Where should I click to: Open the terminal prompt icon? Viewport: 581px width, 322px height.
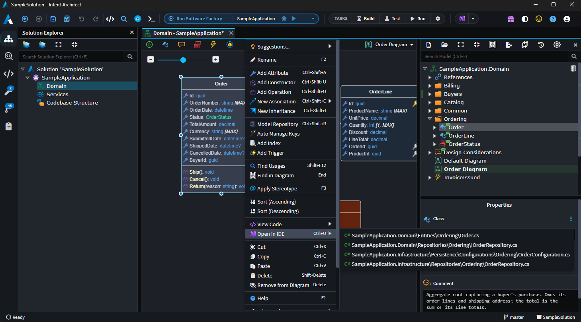pyautogui.click(x=151, y=19)
